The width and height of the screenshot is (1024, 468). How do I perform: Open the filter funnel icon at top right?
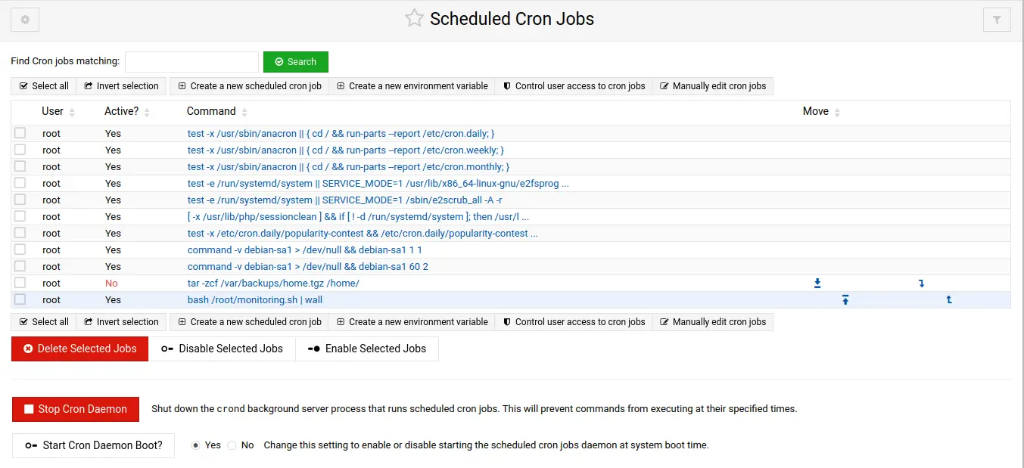(996, 20)
